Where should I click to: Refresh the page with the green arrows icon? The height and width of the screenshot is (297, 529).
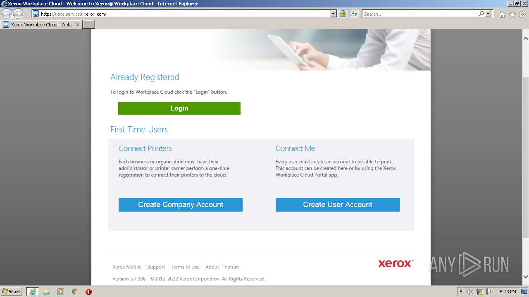[355, 14]
